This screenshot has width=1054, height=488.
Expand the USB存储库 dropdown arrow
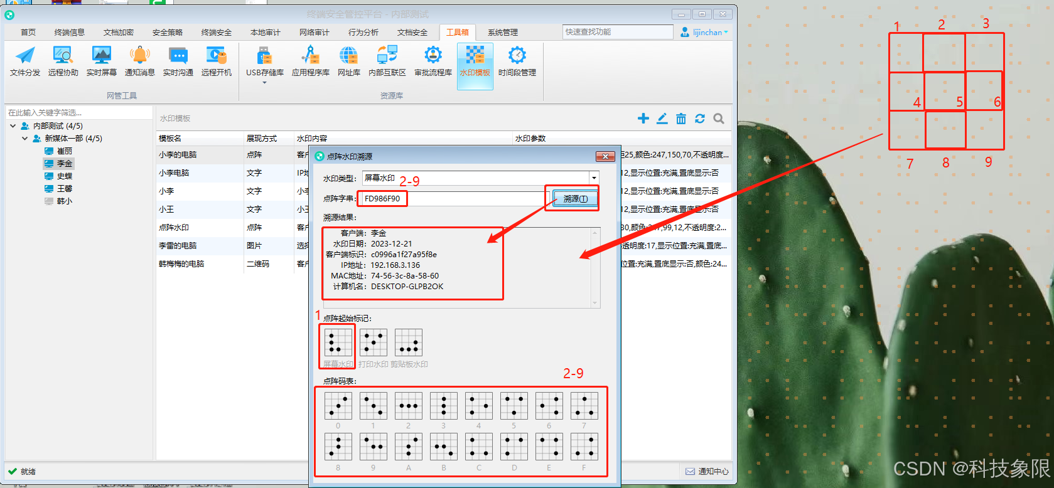[x=264, y=82]
